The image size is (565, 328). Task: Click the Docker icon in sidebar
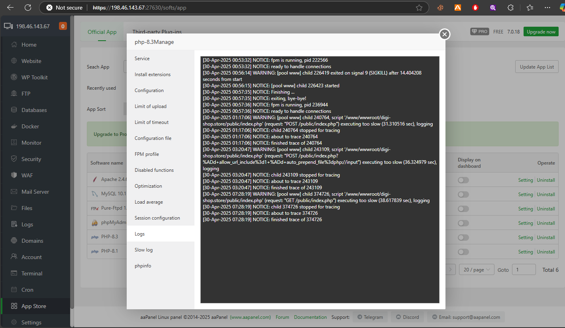pyautogui.click(x=14, y=126)
